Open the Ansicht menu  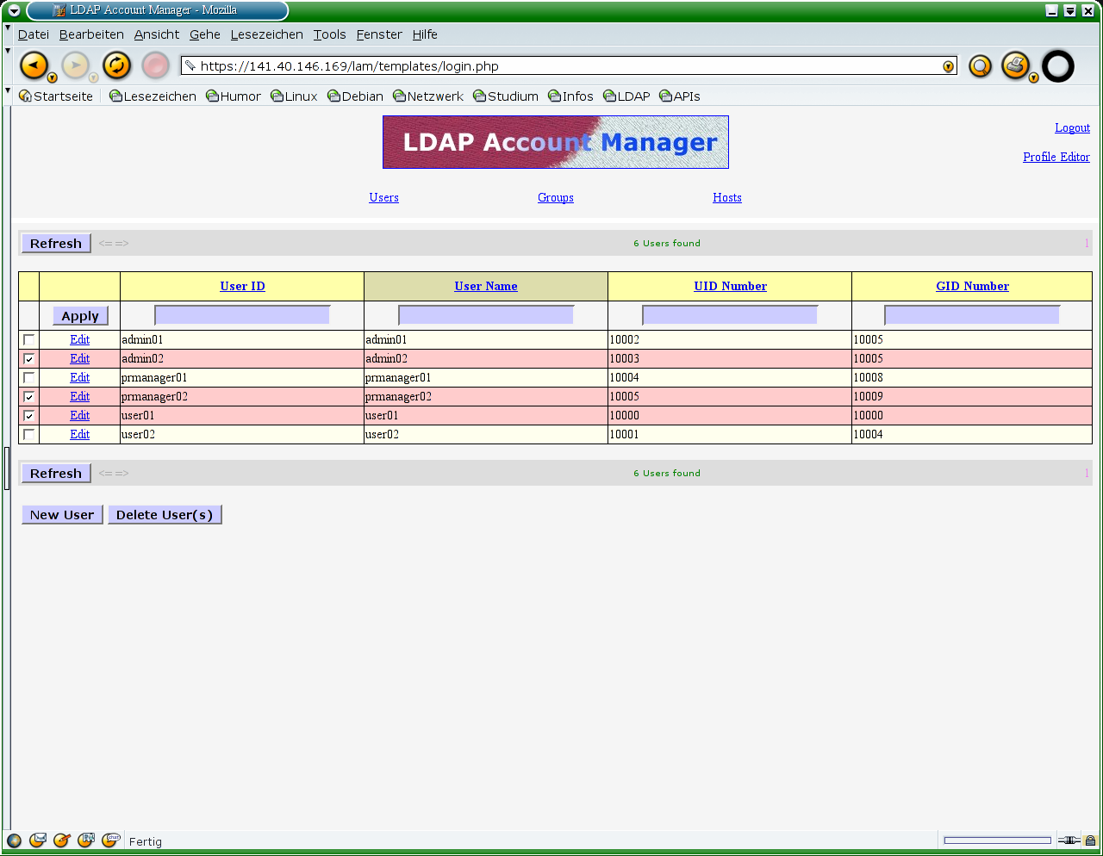point(157,34)
